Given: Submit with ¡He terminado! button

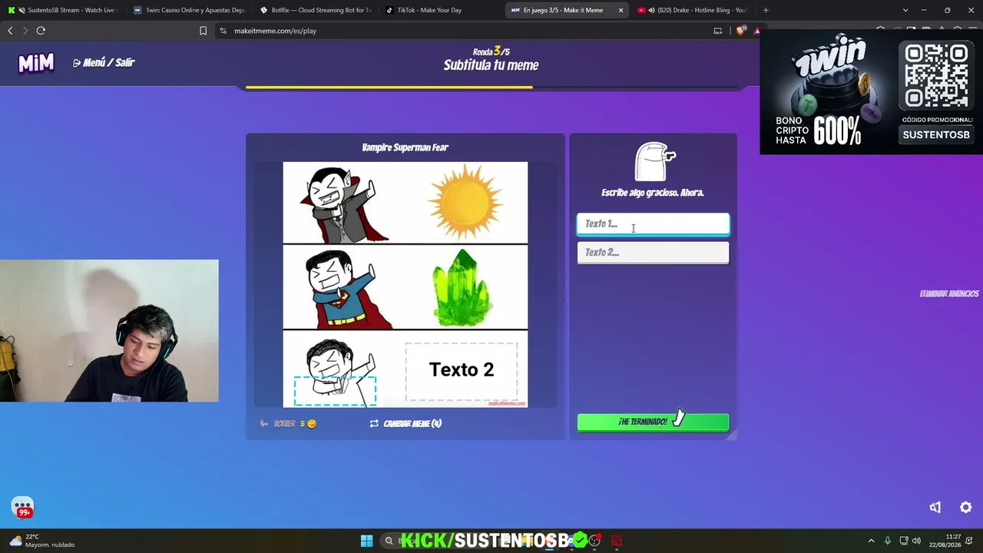Looking at the screenshot, I should click(653, 422).
